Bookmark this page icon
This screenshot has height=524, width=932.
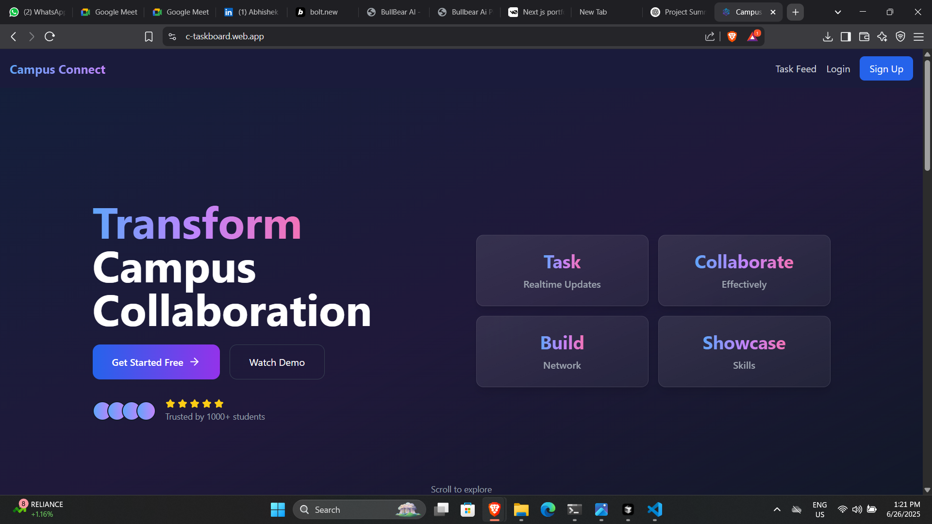149,36
